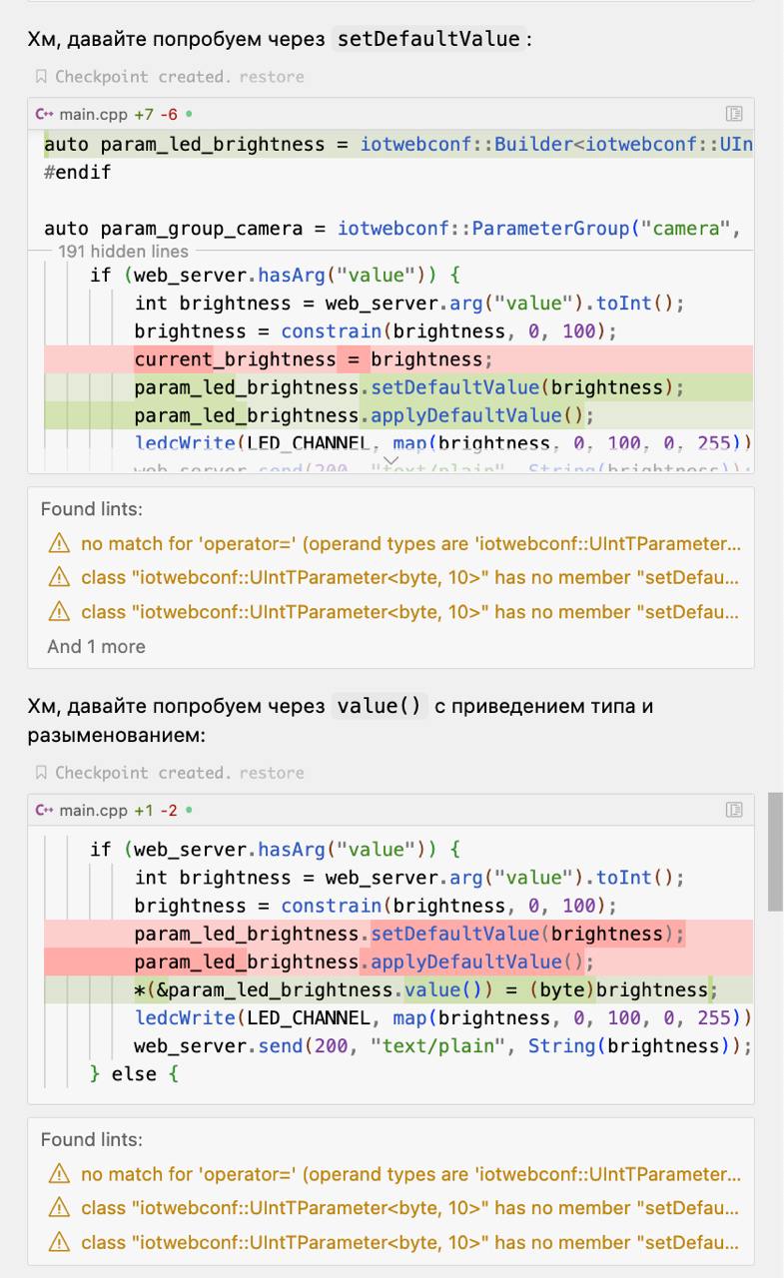This screenshot has width=784, height=1278.
Task: Restore the second checkpoint
Action: [x=272, y=773]
